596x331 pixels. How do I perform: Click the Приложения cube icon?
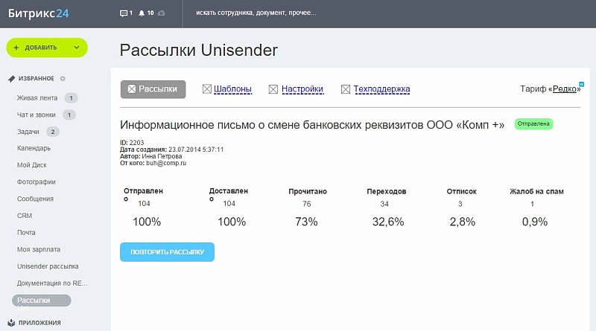click(x=11, y=323)
